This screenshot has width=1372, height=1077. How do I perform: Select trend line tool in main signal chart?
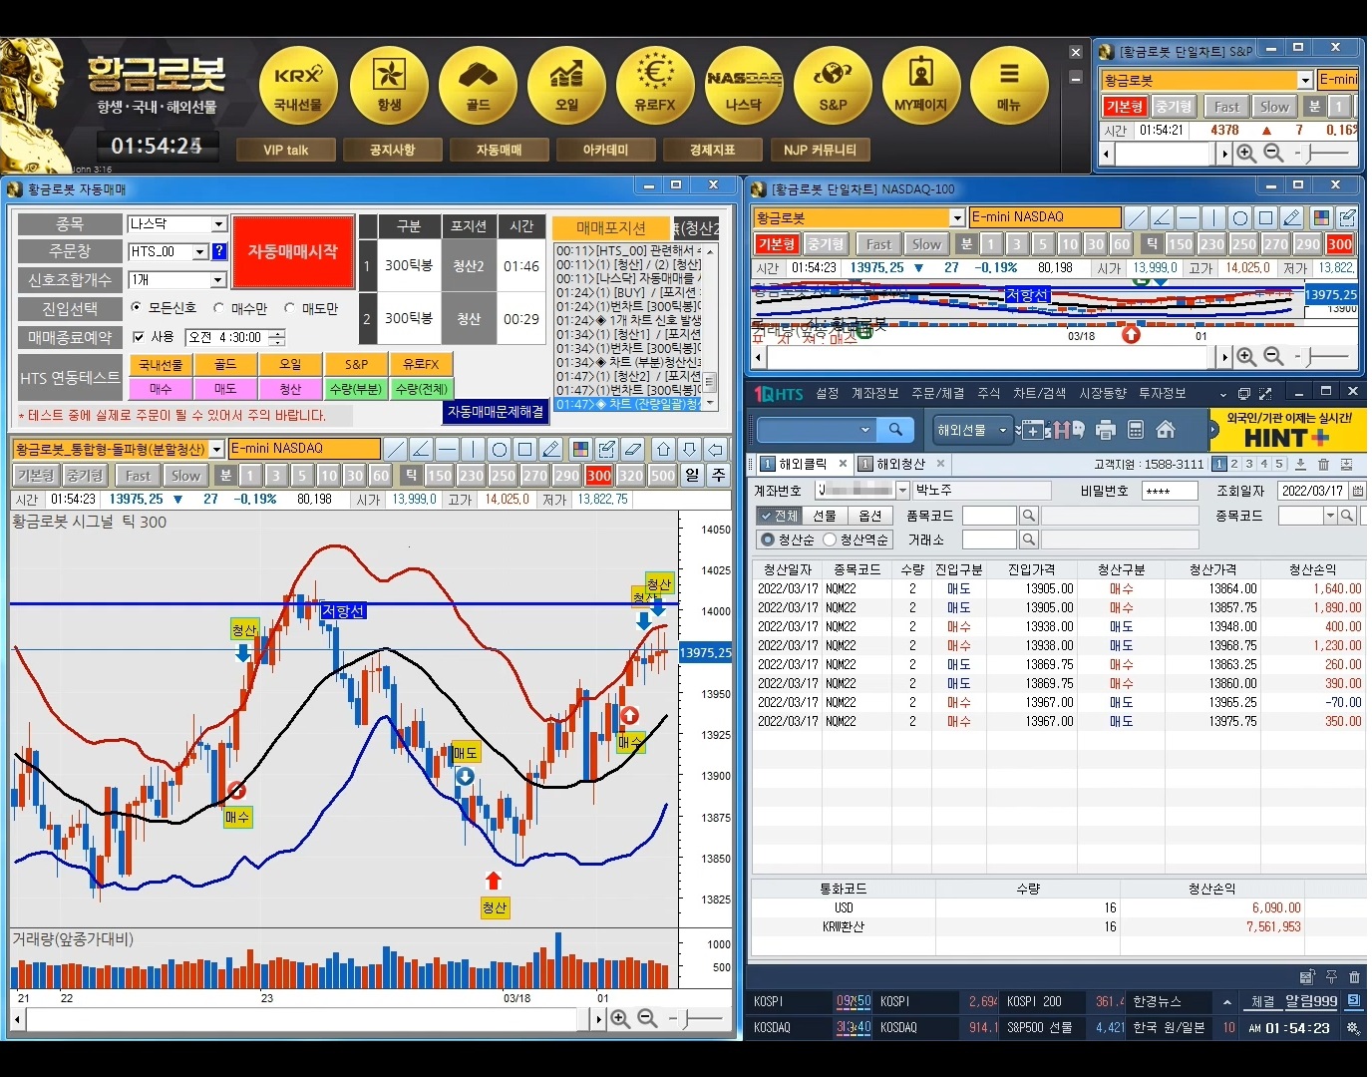[x=395, y=449]
